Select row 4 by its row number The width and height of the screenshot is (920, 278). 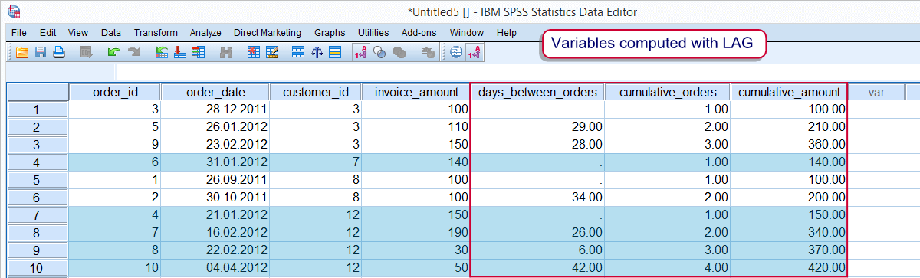[x=38, y=162]
